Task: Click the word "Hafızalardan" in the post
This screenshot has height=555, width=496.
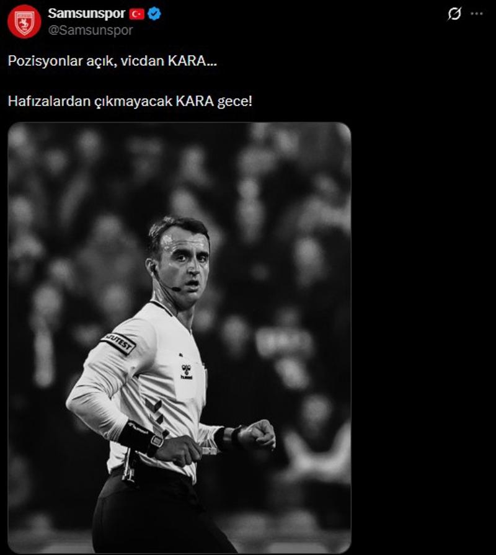Action: pyautogui.click(x=50, y=101)
